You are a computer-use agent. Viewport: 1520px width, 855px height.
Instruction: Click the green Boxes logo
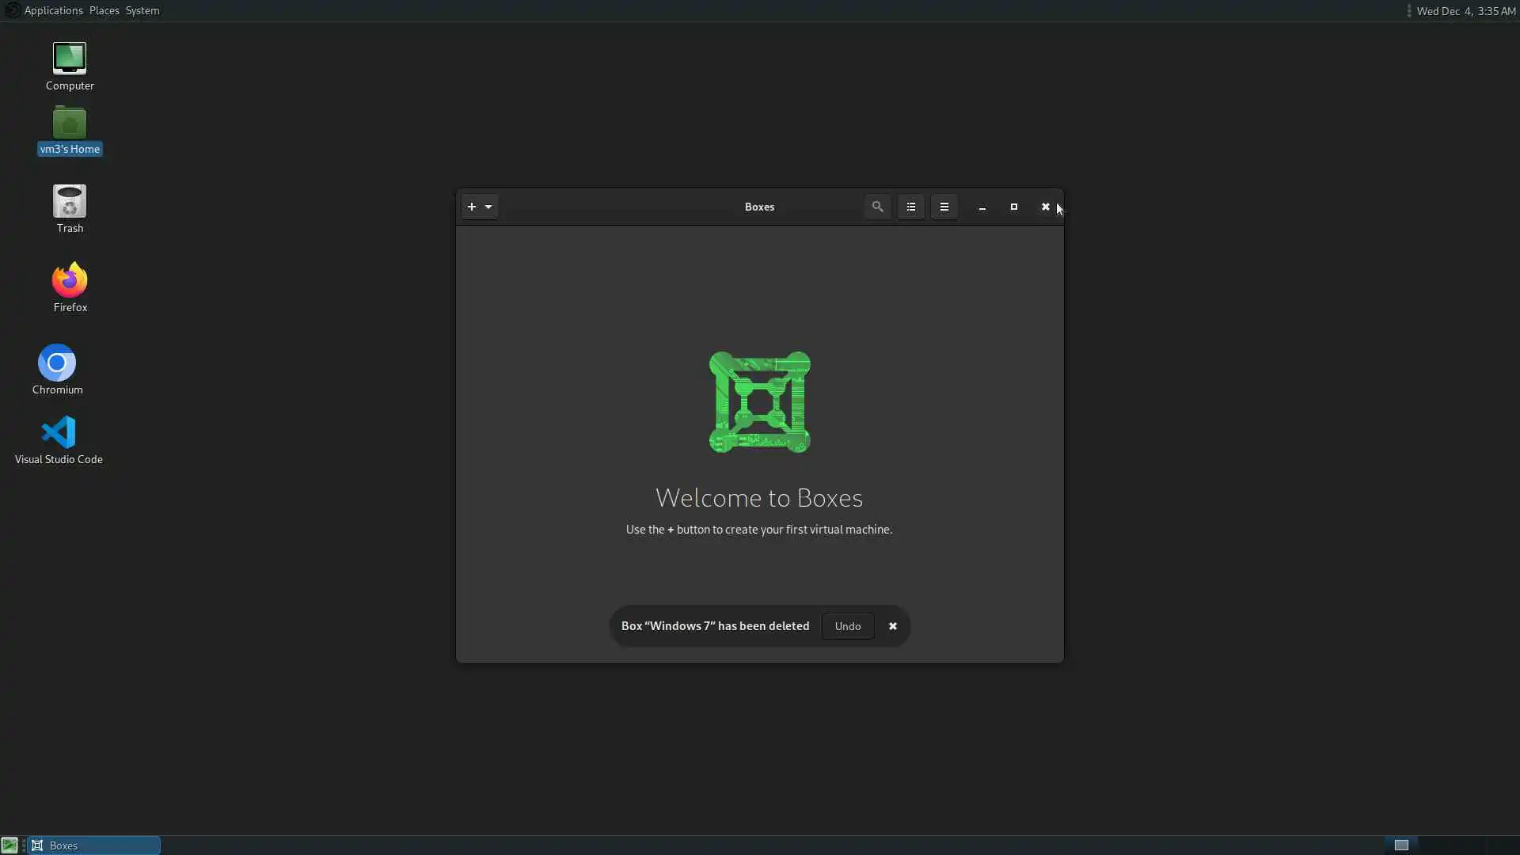759,402
